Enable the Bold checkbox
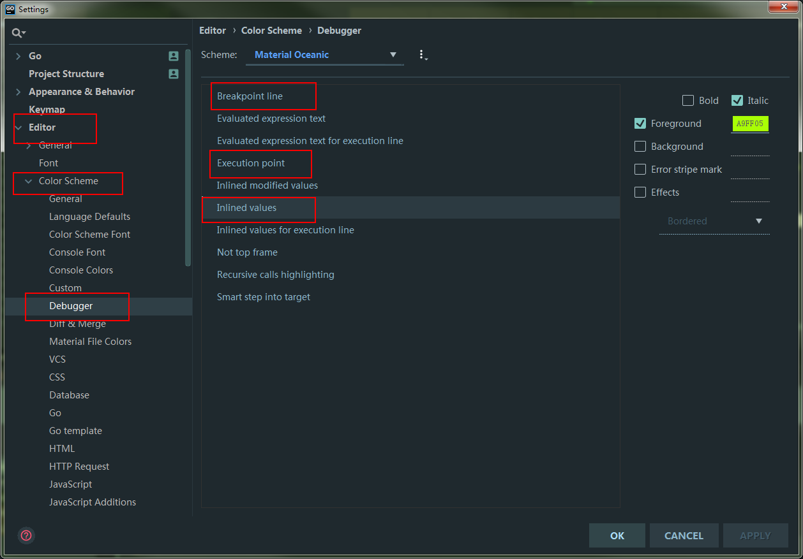803x559 pixels. click(x=688, y=100)
